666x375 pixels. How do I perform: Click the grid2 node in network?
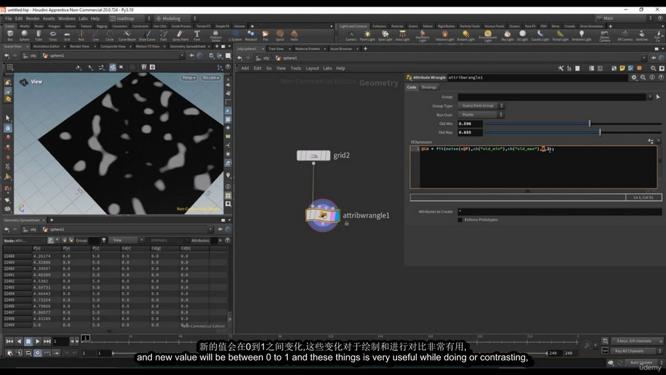[x=314, y=155]
